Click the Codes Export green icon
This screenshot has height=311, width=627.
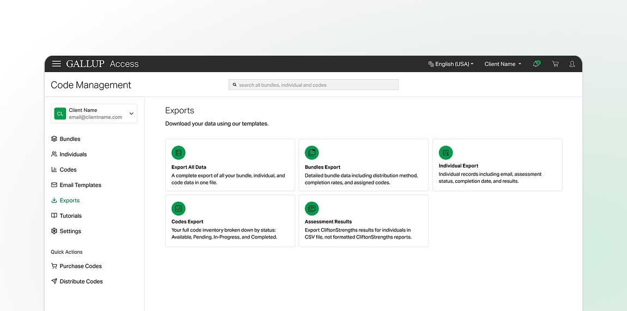pyautogui.click(x=178, y=208)
